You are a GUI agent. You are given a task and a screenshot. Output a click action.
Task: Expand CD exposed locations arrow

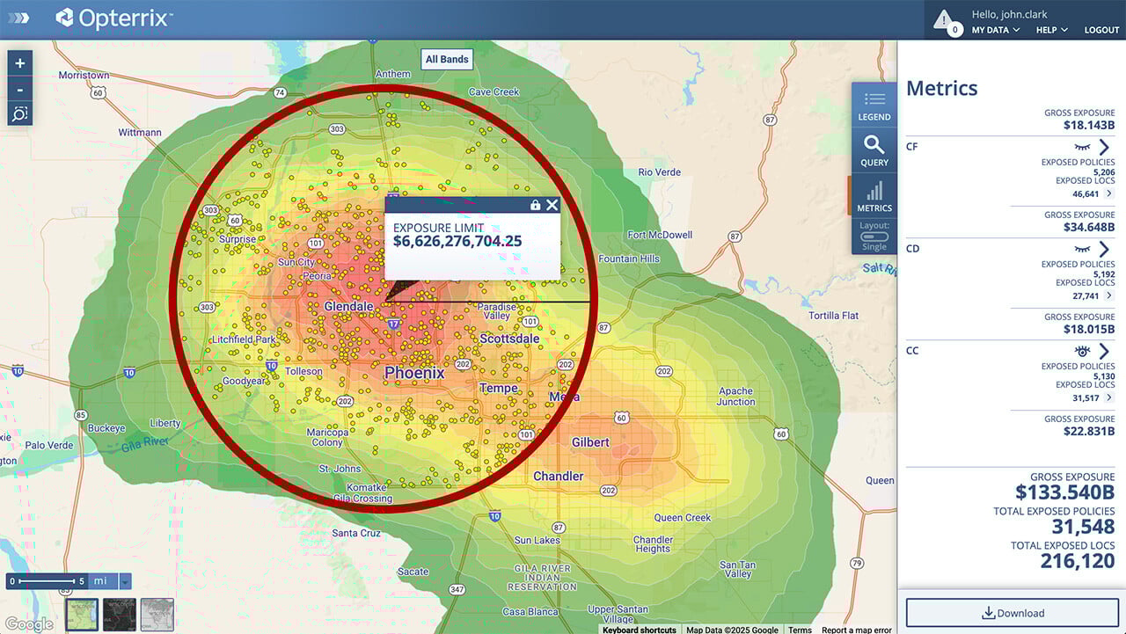click(x=1109, y=294)
